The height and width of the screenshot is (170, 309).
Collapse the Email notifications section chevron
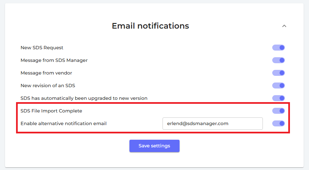point(284,26)
